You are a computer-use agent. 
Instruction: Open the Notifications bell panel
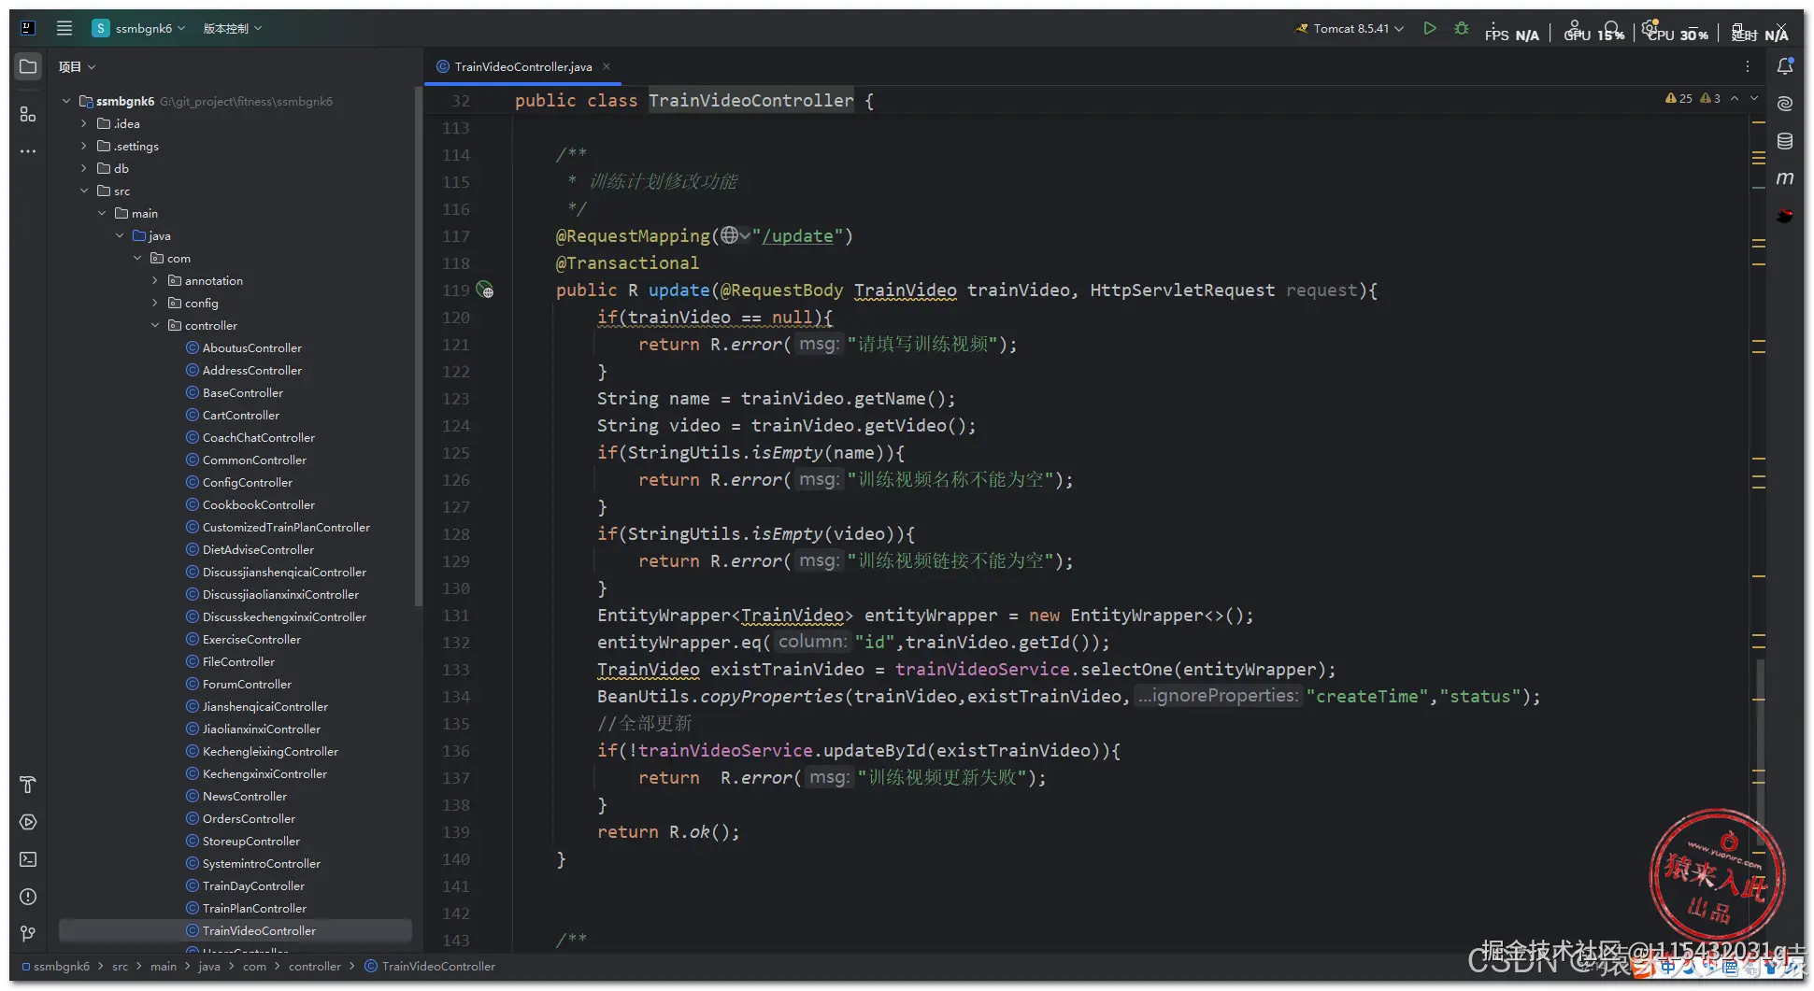(1785, 66)
